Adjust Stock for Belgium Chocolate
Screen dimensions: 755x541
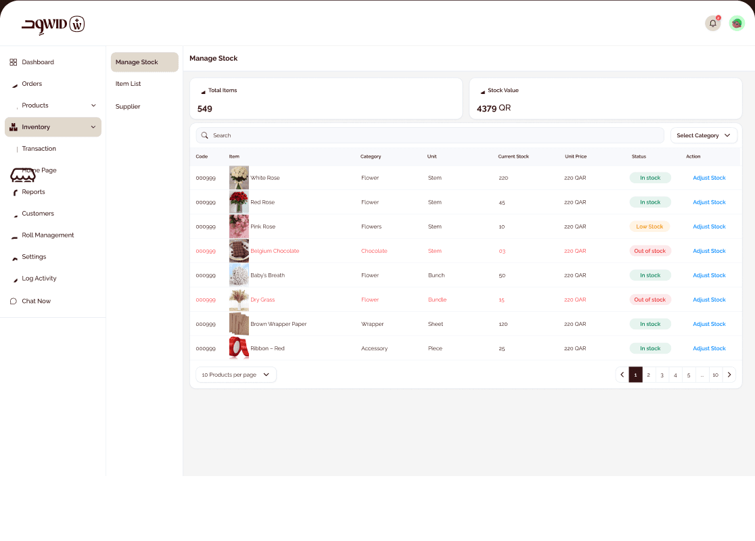709,252
